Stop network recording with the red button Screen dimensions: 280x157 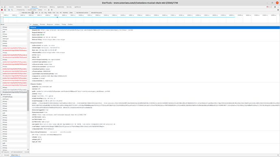pyautogui.click(x=2, y=10)
